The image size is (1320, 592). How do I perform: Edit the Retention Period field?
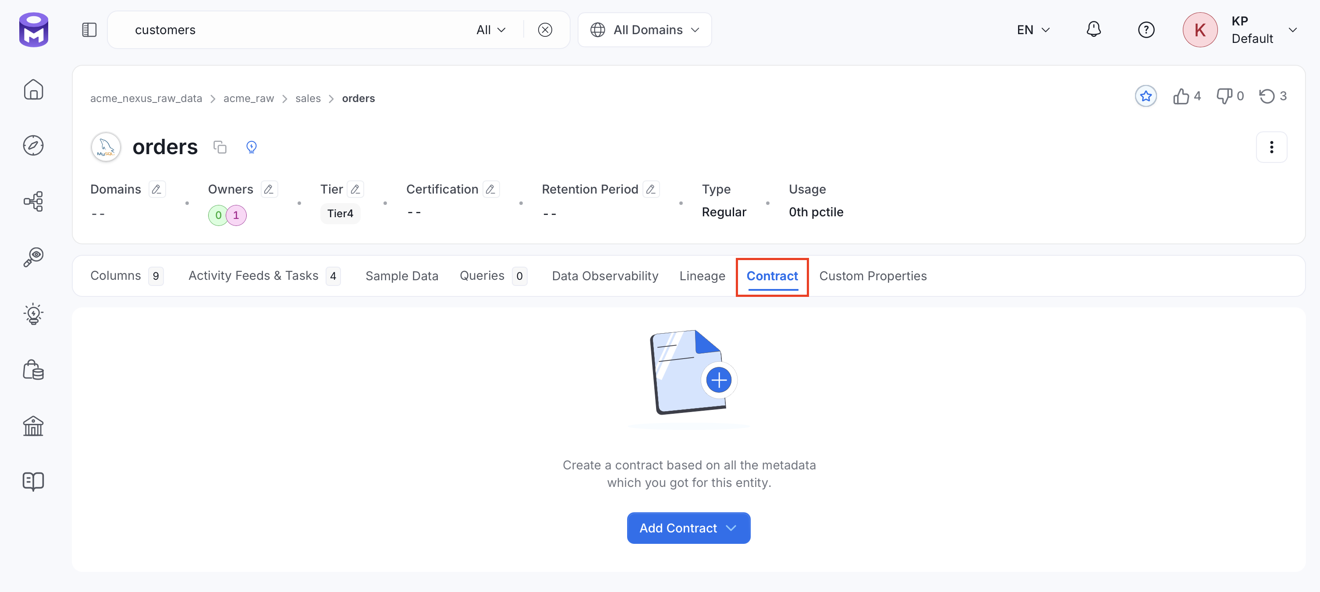pos(651,190)
